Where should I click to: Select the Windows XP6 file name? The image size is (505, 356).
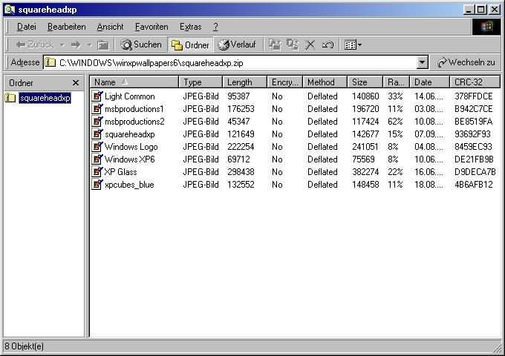[130, 159]
